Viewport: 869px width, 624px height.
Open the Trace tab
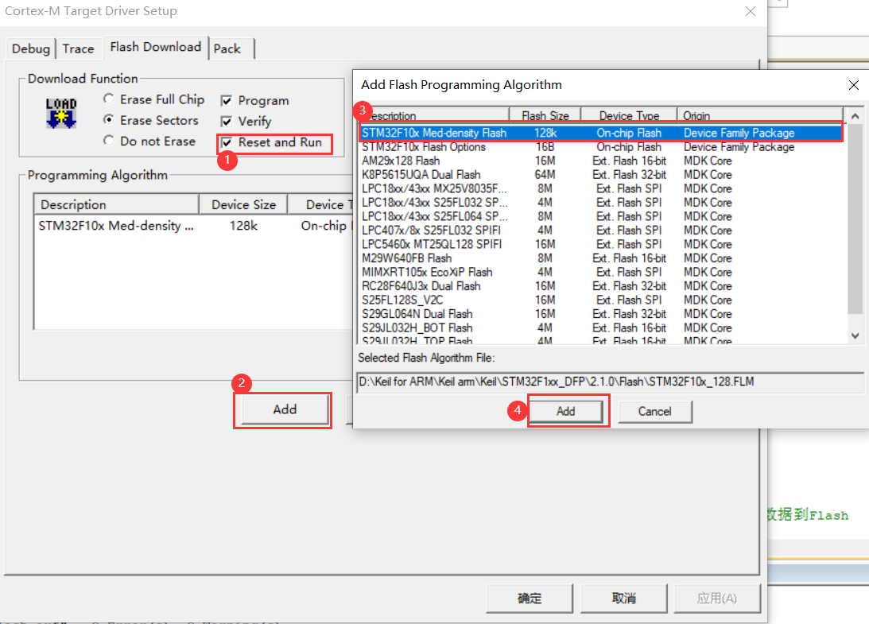click(78, 48)
